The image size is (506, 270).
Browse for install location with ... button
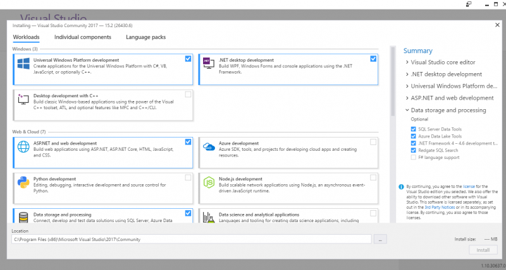(x=380, y=240)
